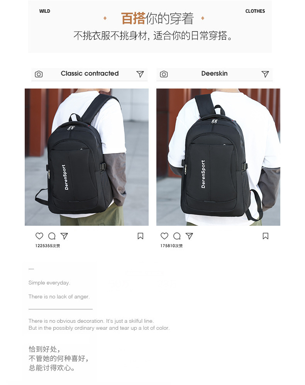Open comments on right backpack post
Image resolution: width=305 pixels, height=385 pixels.
[x=177, y=236]
